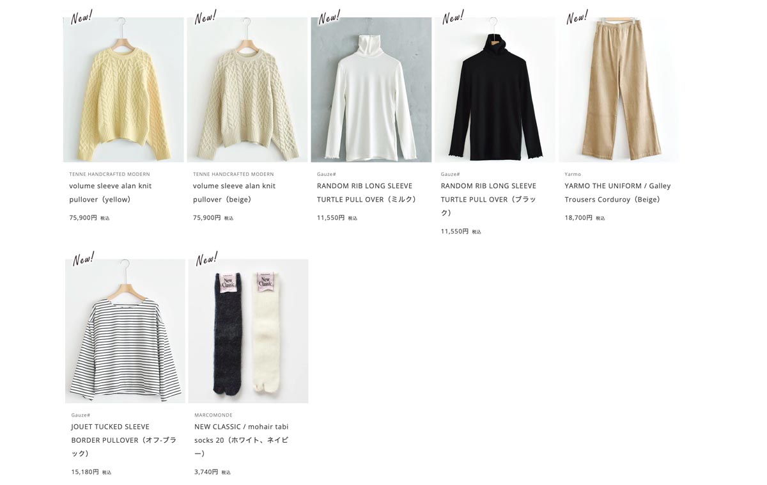The image size is (767, 485).
Task: Select the beige corduroy trousers image
Action: coord(618,90)
